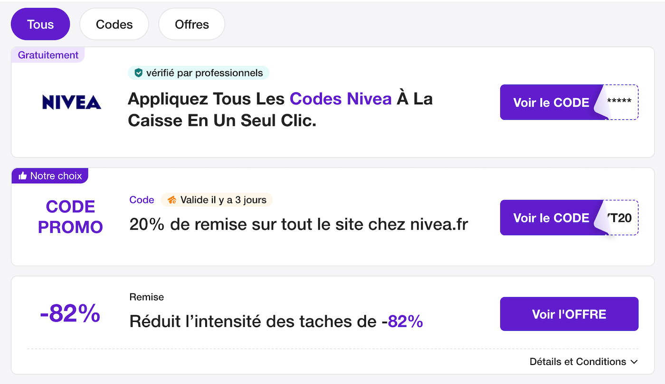Click the peeled corner showing 'T20

pyautogui.click(x=620, y=218)
